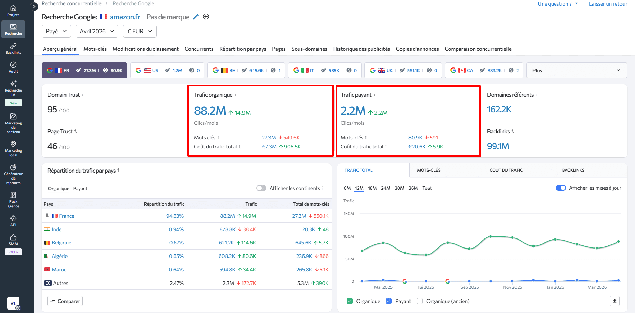Open the amazon.fr domain link
The width and height of the screenshot is (635, 313).
(x=125, y=17)
